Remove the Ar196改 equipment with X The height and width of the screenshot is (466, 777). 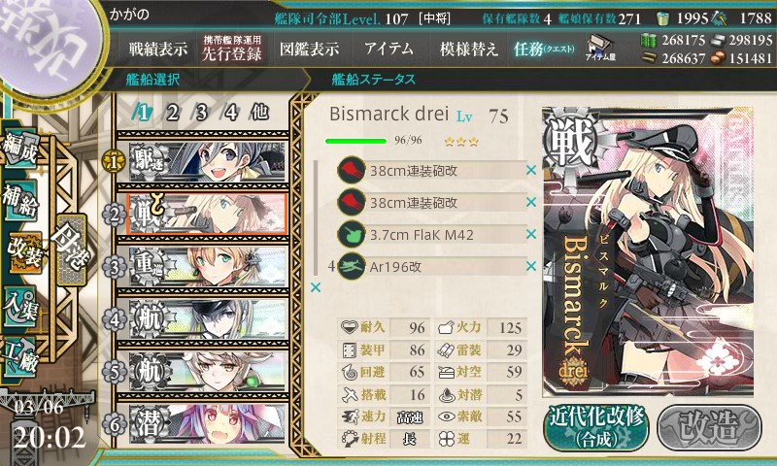(x=530, y=266)
